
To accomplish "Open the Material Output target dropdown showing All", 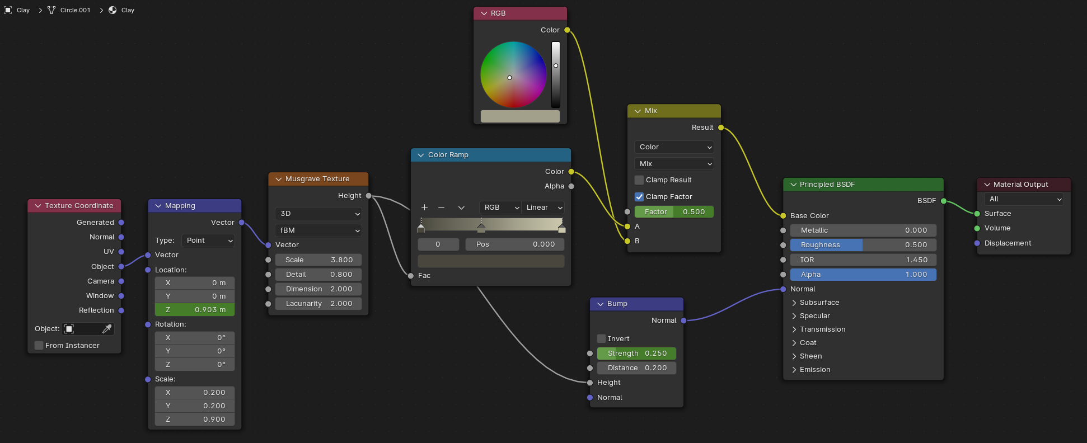I will (1024, 199).
